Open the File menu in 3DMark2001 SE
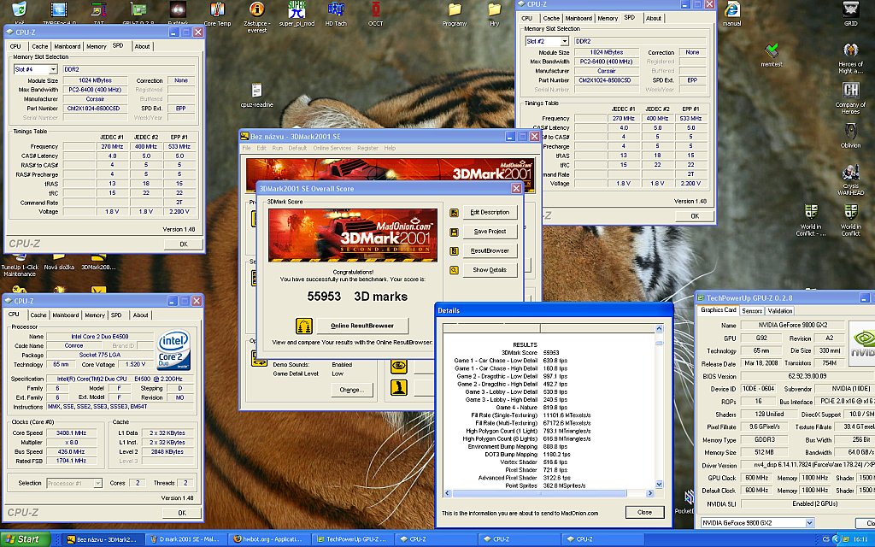 click(247, 148)
